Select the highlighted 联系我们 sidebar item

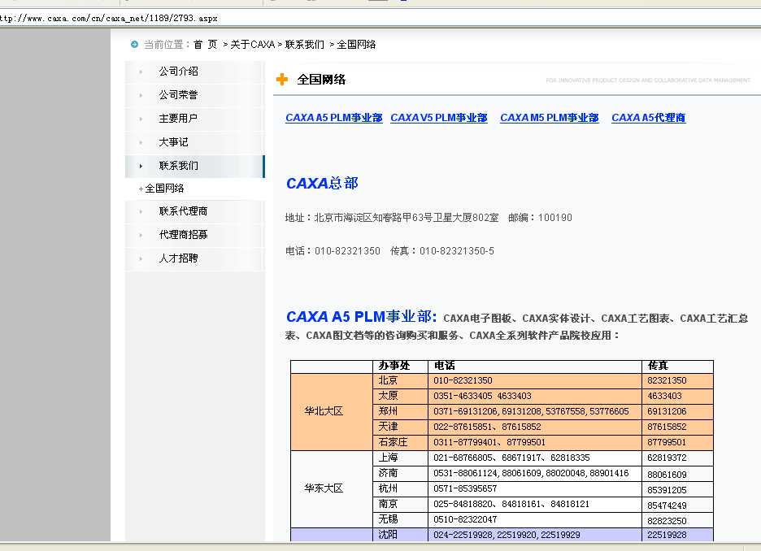[195, 166]
